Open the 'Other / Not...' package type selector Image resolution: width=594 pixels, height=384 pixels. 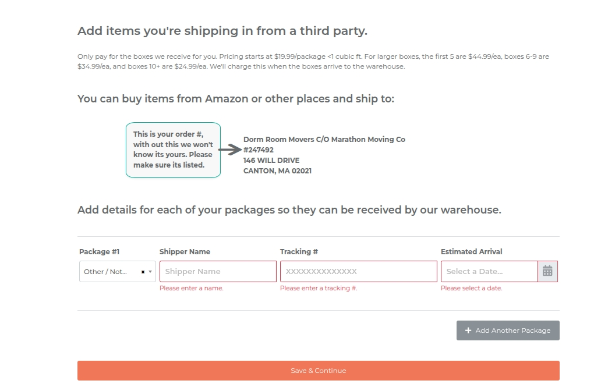[x=118, y=271]
